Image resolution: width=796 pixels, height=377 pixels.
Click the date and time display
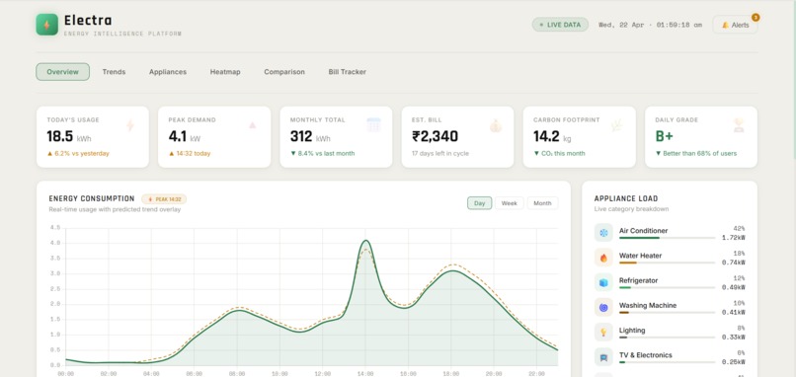(x=650, y=25)
